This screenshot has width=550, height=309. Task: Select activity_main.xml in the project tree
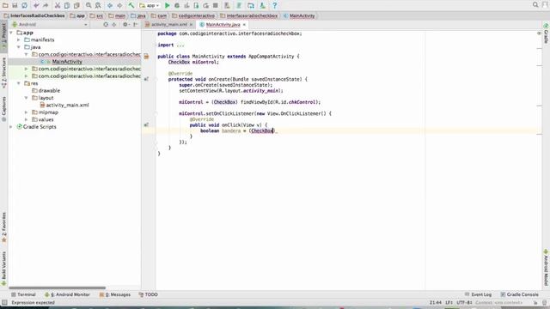pos(67,105)
